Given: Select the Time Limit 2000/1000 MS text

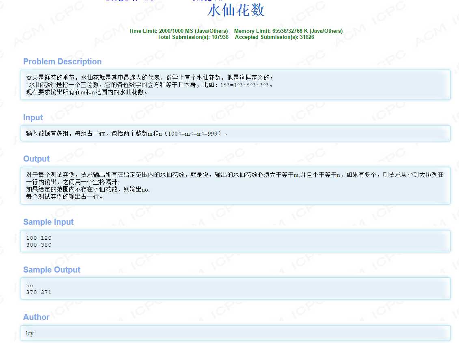Looking at the screenshot, I should 178,31.
